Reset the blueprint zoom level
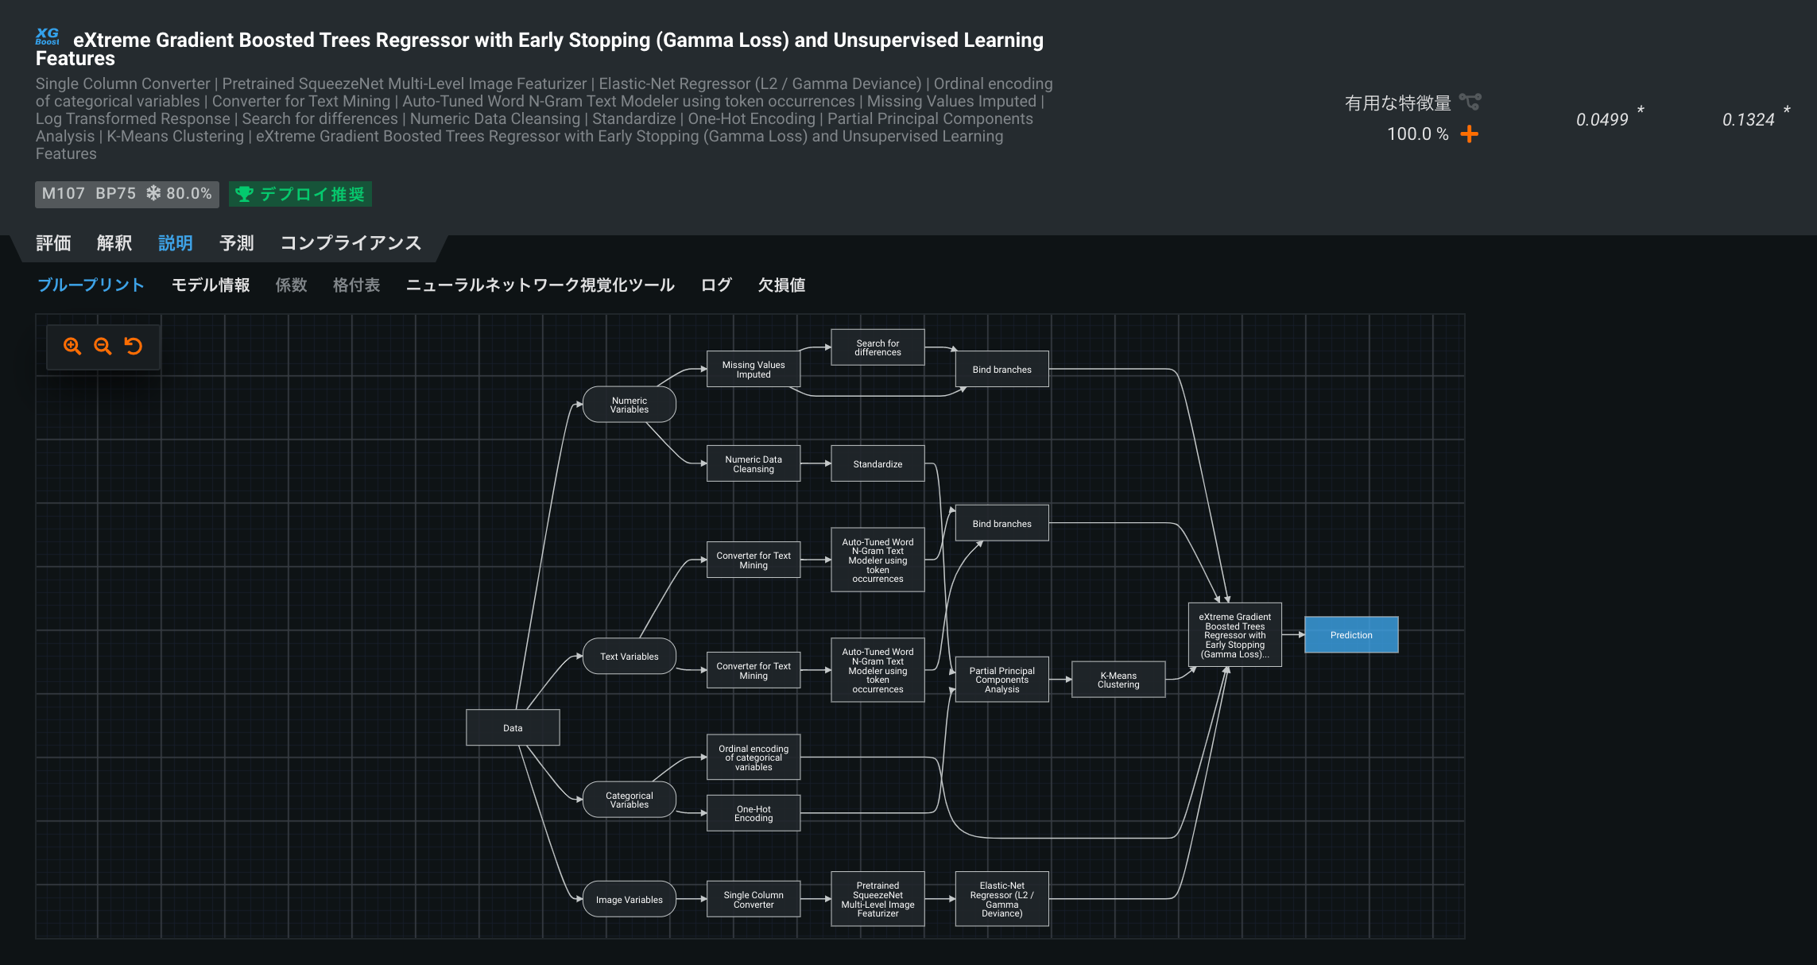 coord(134,347)
